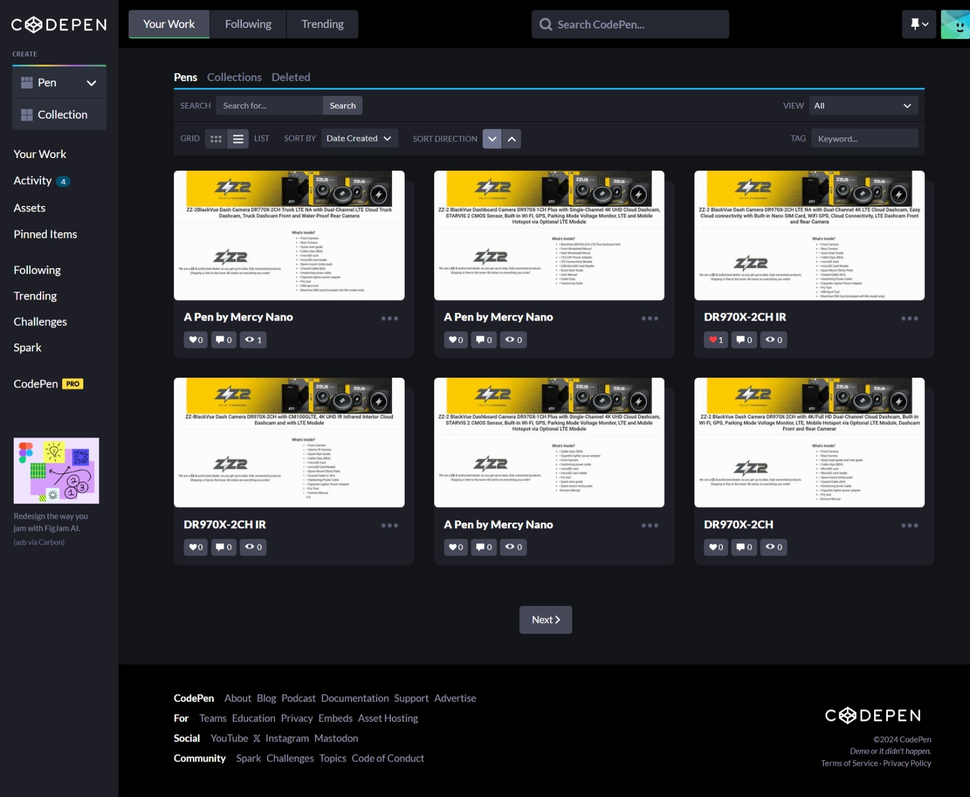The width and height of the screenshot is (970, 797).
Task: Set sort direction to ascending
Action: (x=512, y=139)
